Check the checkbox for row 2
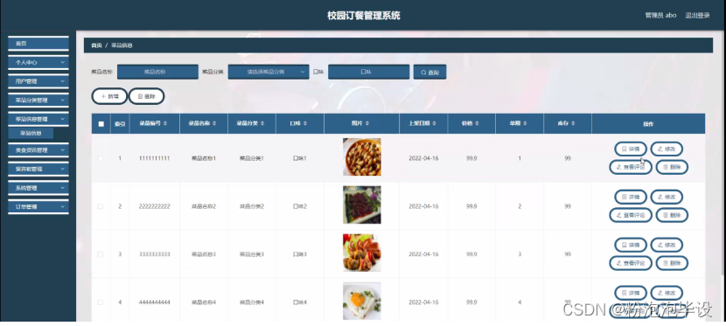 point(101,206)
